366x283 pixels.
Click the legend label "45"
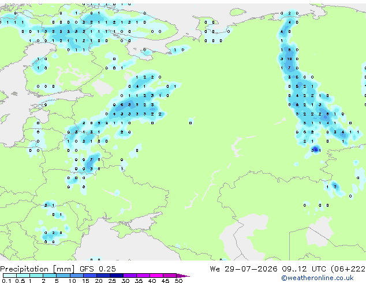[x=165, y=281]
